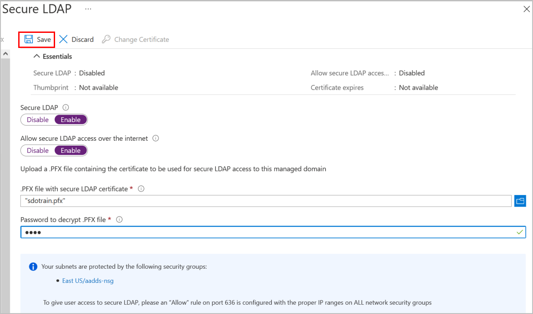
Task: Show info tooltip for Secure LDAP
Action: 66,107
